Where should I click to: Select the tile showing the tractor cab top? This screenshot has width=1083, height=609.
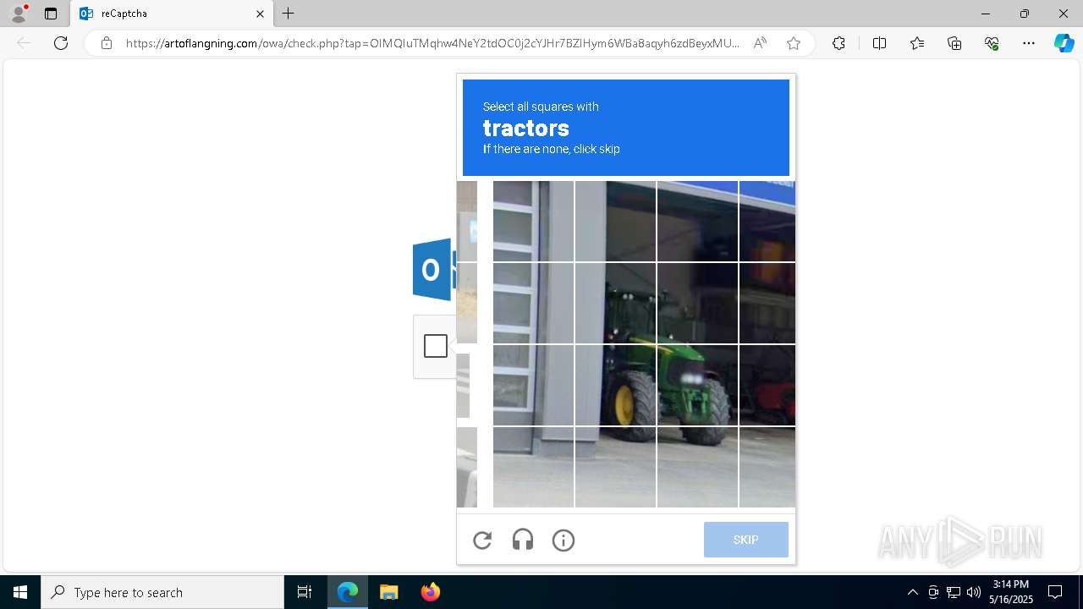615,303
